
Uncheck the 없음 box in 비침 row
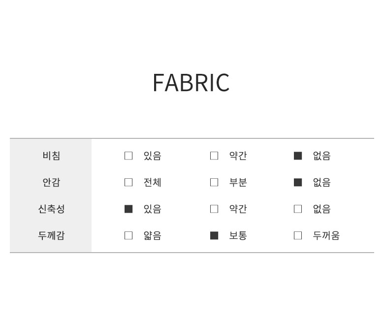pyautogui.click(x=298, y=156)
